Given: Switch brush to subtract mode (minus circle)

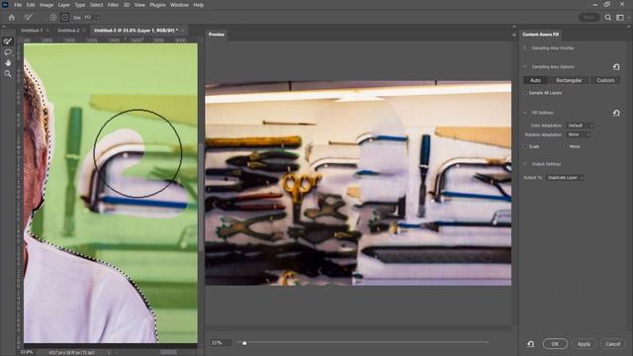Looking at the screenshot, I should [64, 18].
